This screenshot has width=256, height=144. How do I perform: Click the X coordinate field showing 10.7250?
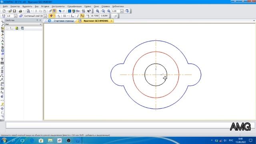(95, 16)
